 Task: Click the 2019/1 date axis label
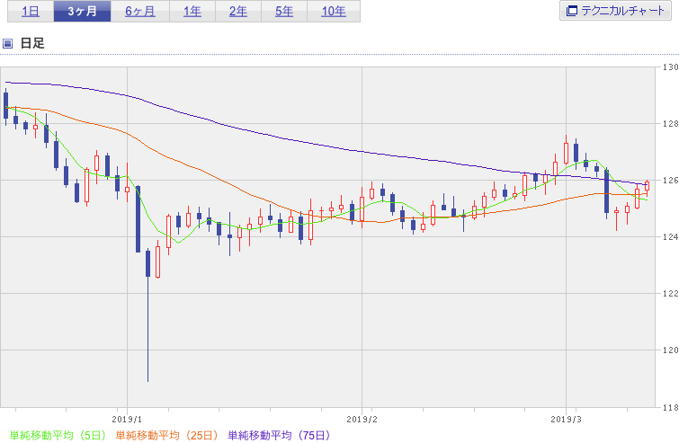127,420
